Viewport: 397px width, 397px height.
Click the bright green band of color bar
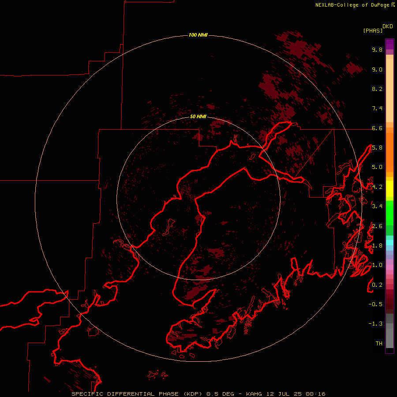(390, 213)
